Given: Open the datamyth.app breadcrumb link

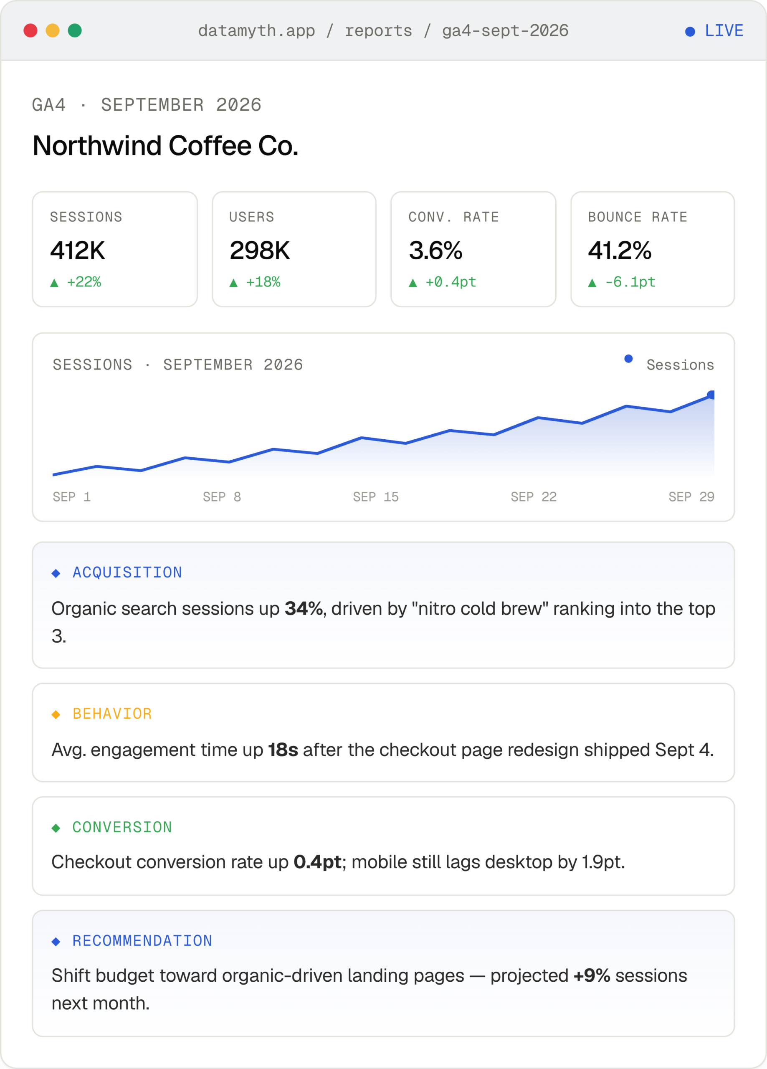Looking at the screenshot, I should [256, 30].
